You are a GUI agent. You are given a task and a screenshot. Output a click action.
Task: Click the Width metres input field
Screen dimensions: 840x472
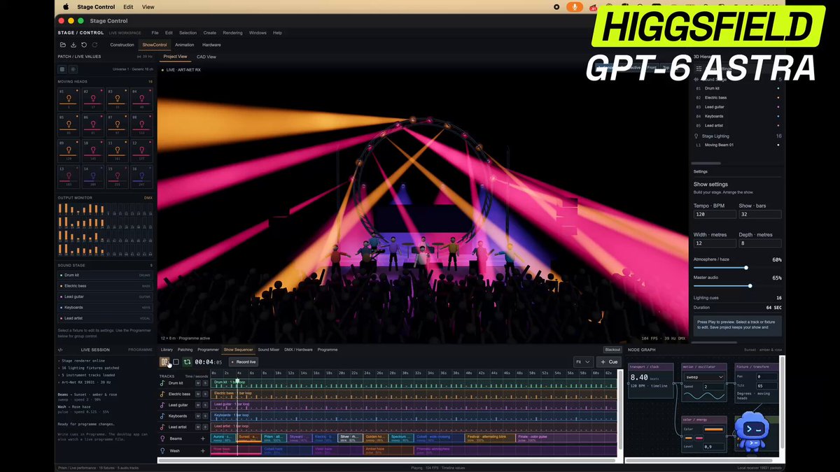tap(715, 243)
